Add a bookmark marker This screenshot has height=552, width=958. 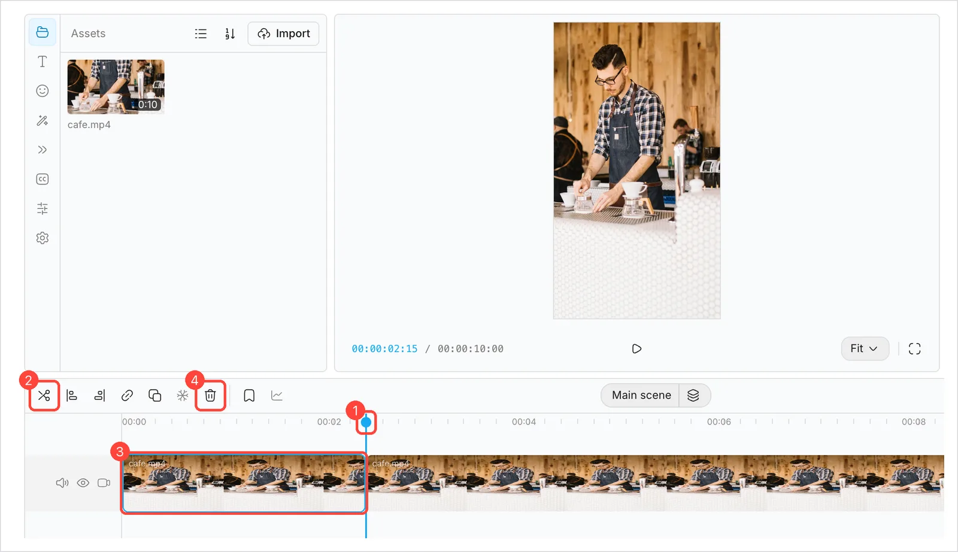(x=249, y=395)
